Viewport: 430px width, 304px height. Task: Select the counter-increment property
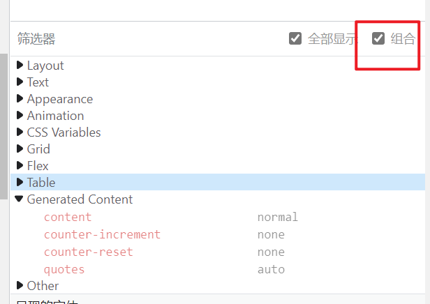[102, 234]
